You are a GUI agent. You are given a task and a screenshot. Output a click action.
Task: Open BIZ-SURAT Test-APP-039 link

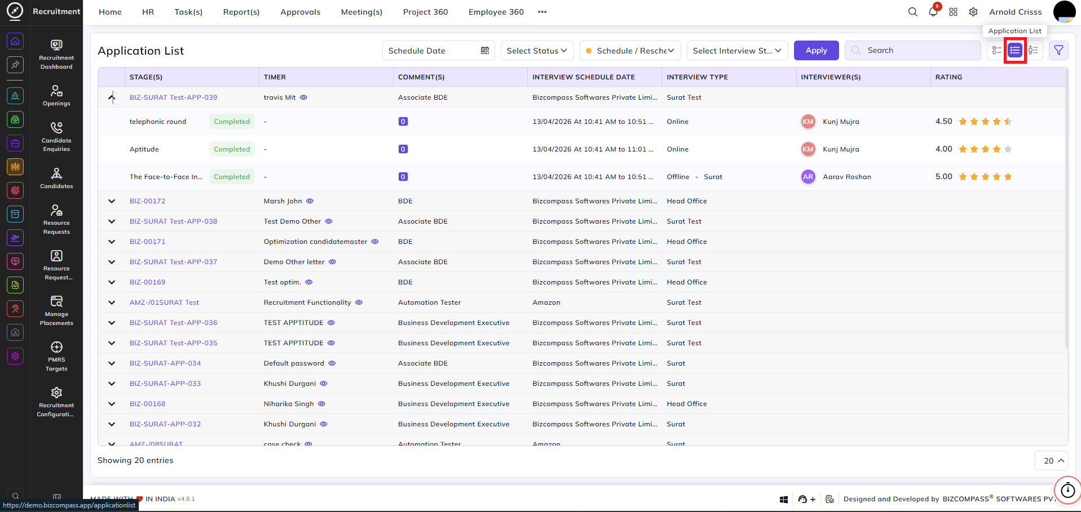point(173,97)
